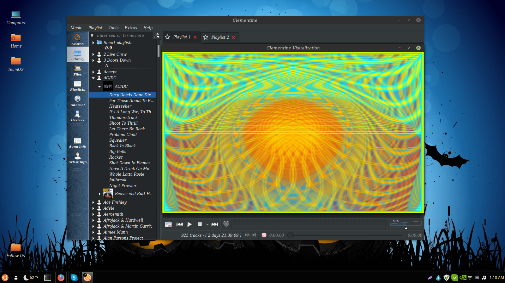This screenshot has height=283, width=505.
Task: Open the Playlists sidebar panel
Action: point(77,85)
